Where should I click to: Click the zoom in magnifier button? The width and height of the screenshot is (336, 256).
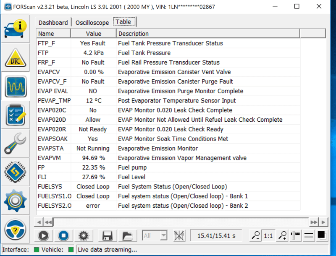pyautogui.click(x=282, y=236)
